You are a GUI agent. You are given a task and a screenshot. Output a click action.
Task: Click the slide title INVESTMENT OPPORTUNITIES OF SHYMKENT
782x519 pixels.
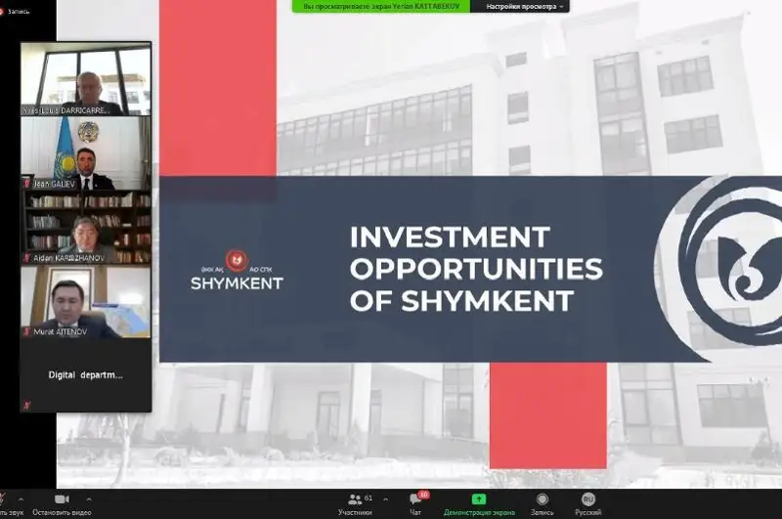click(476, 269)
